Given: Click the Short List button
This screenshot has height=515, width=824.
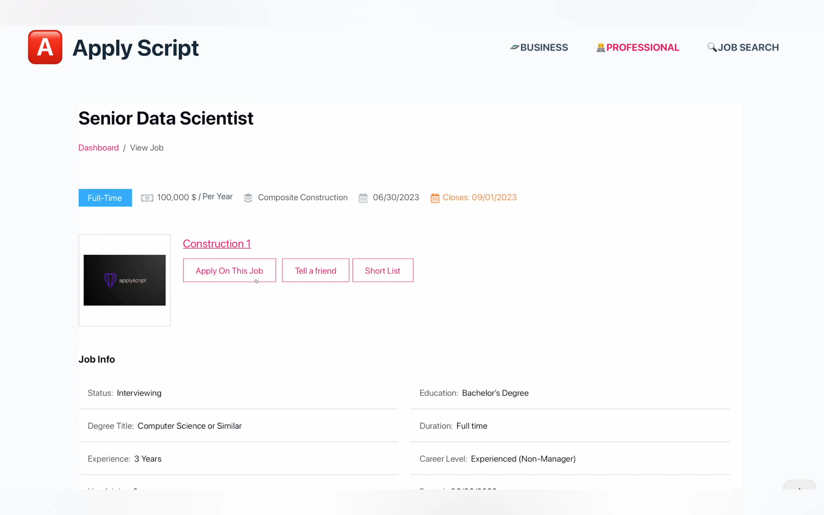Looking at the screenshot, I should tap(382, 270).
